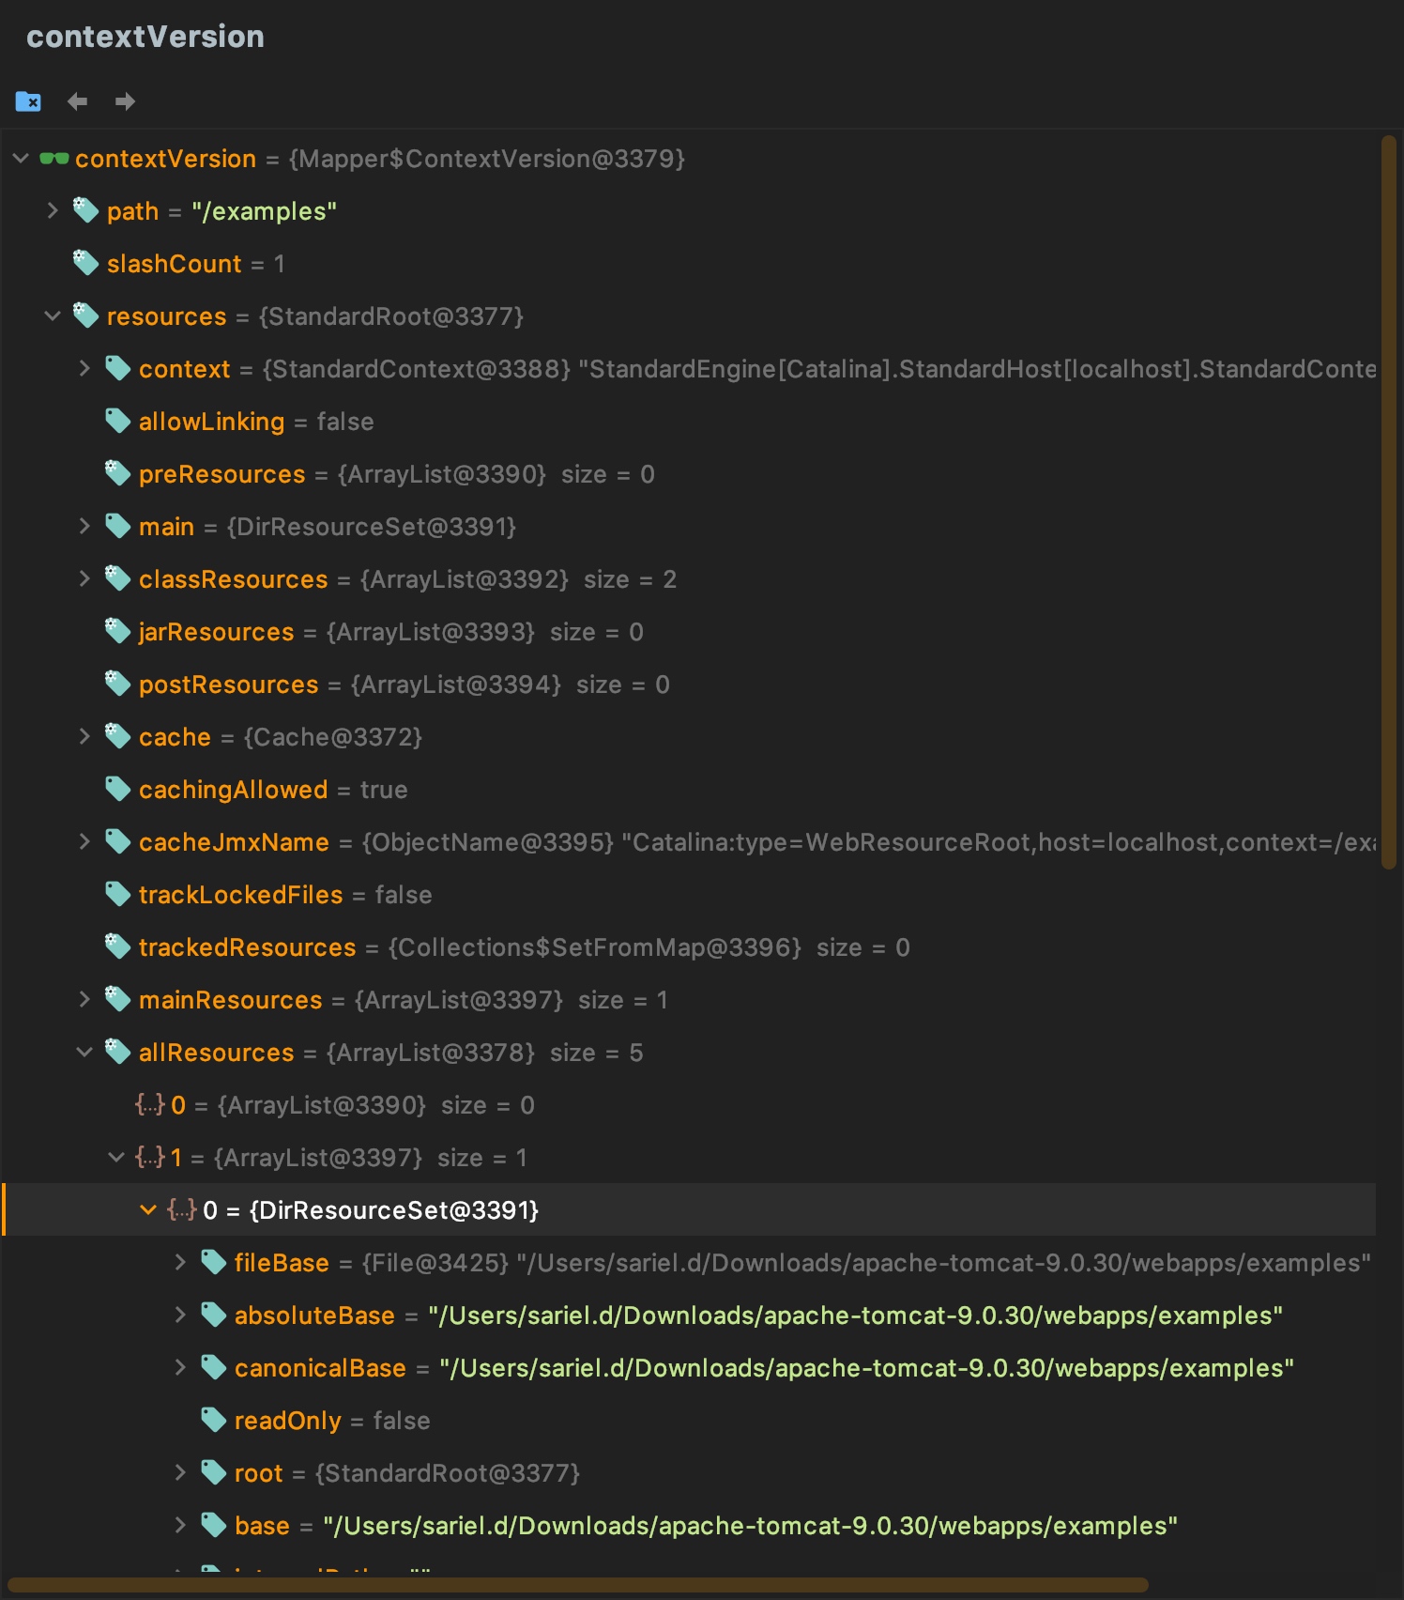
Task: Go back with the left arrow
Action: (x=77, y=100)
